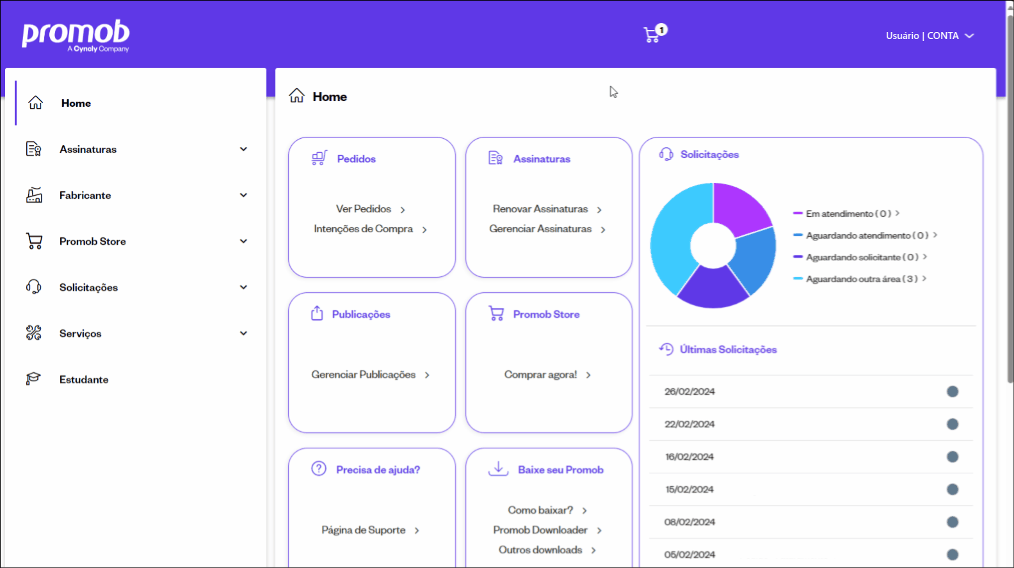Click the status dot for 05/02/2024
Viewport: 1014px width, 568px height.
[953, 555]
